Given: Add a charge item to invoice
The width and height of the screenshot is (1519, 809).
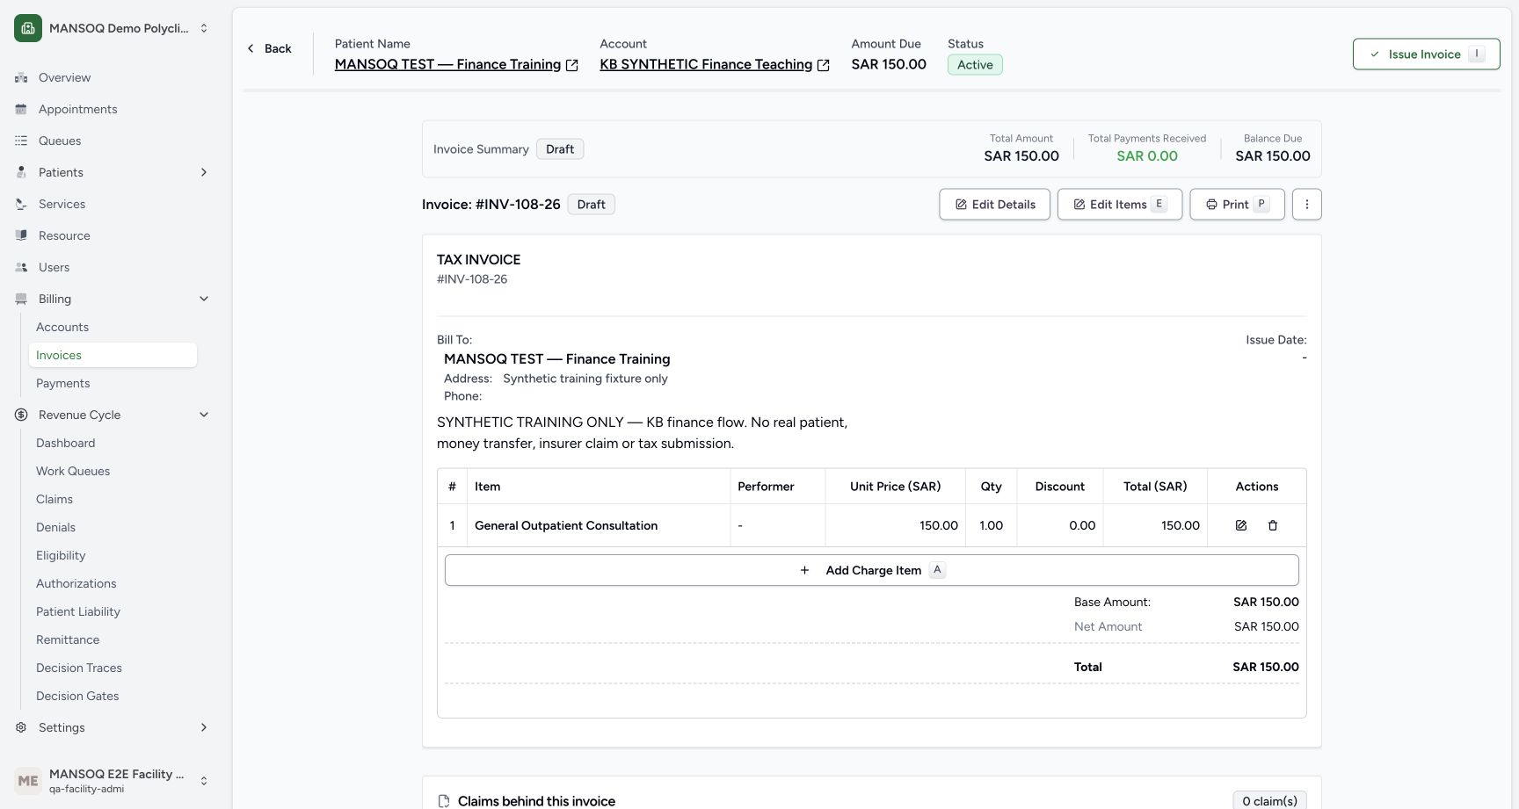Looking at the screenshot, I should tap(871, 570).
